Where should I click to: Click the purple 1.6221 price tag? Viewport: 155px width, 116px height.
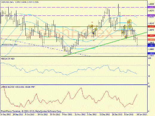coord(151,15)
